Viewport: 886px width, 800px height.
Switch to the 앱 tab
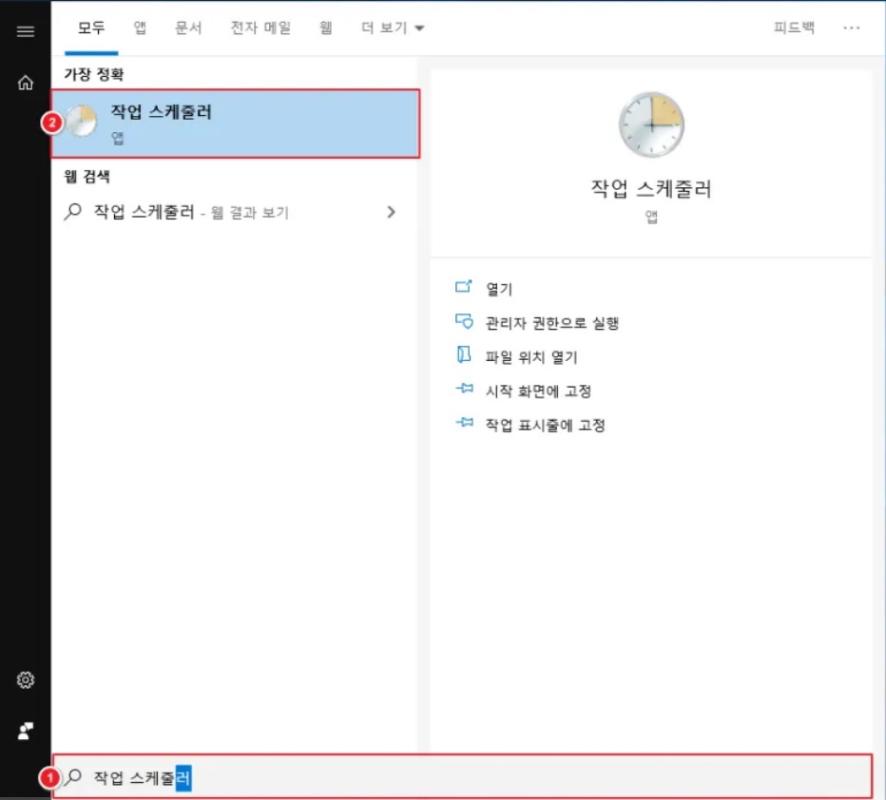pyautogui.click(x=139, y=28)
